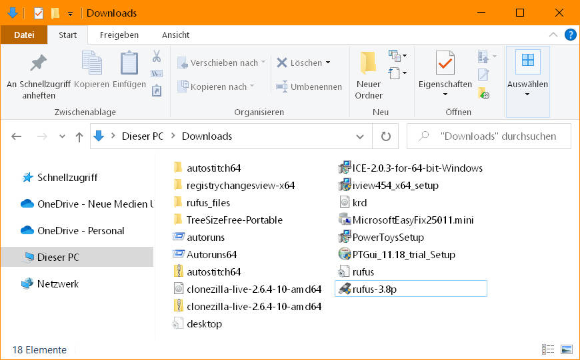Select Netzwerk in navigation pane

pyautogui.click(x=50, y=283)
